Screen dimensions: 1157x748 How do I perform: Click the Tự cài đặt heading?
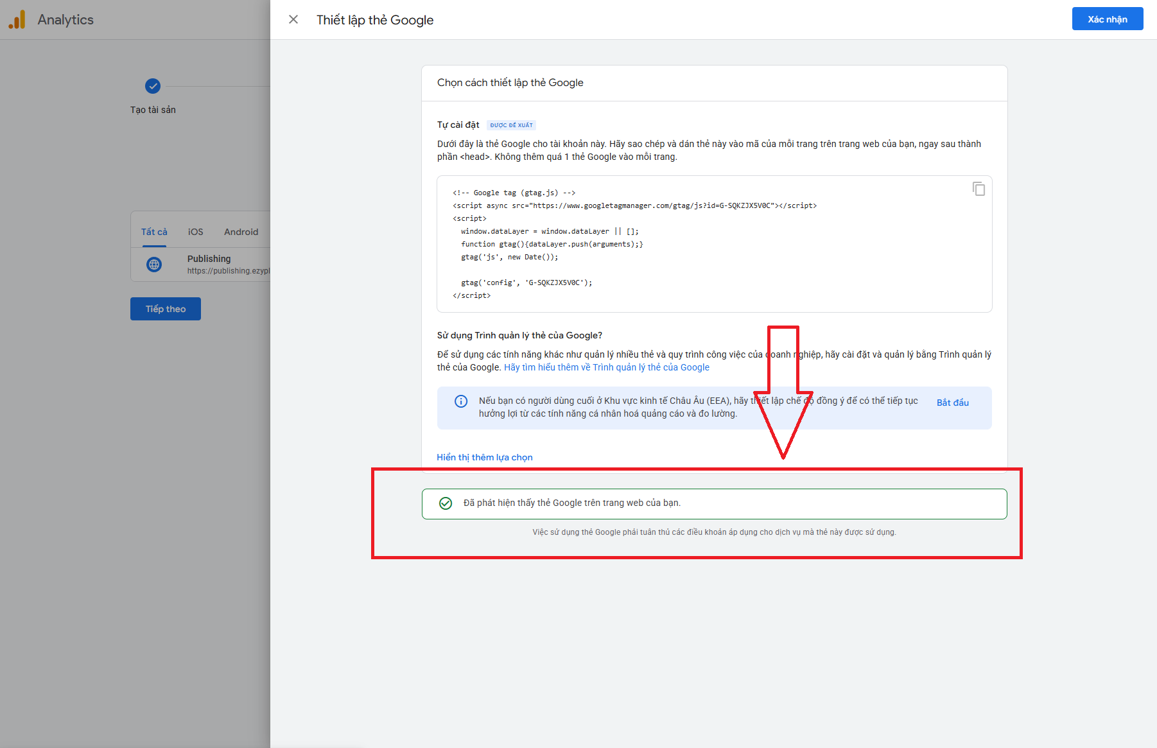point(458,125)
